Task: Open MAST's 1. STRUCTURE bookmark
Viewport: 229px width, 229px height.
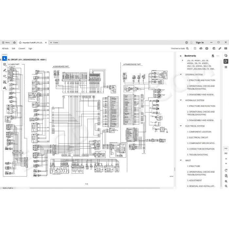Action: click(x=194, y=166)
